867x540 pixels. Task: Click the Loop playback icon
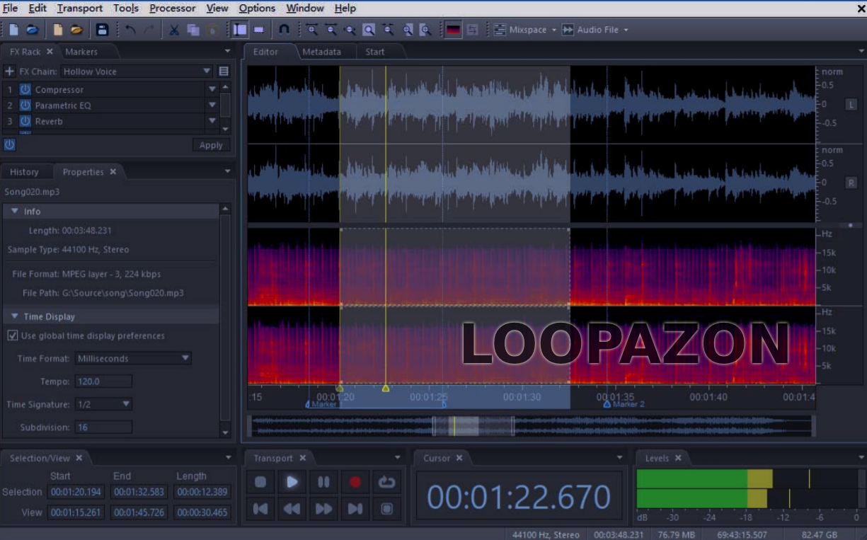[386, 482]
